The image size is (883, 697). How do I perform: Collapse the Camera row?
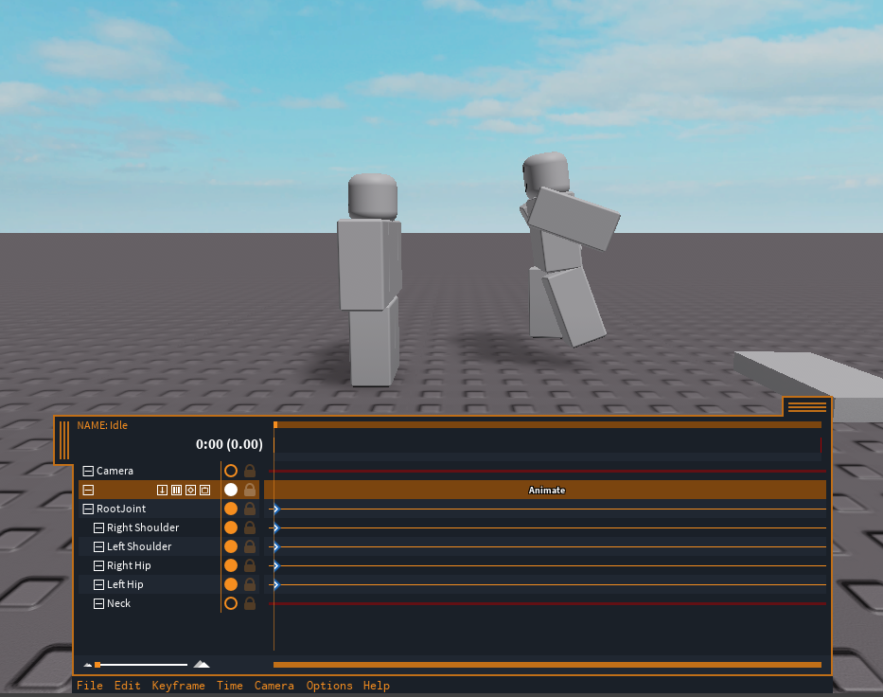click(x=88, y=471)
